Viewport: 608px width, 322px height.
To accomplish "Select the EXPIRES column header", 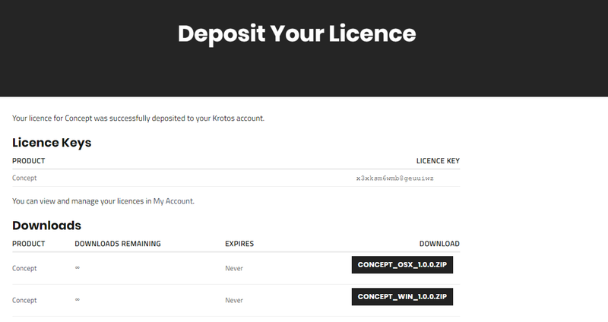I will tap(239, 244).
